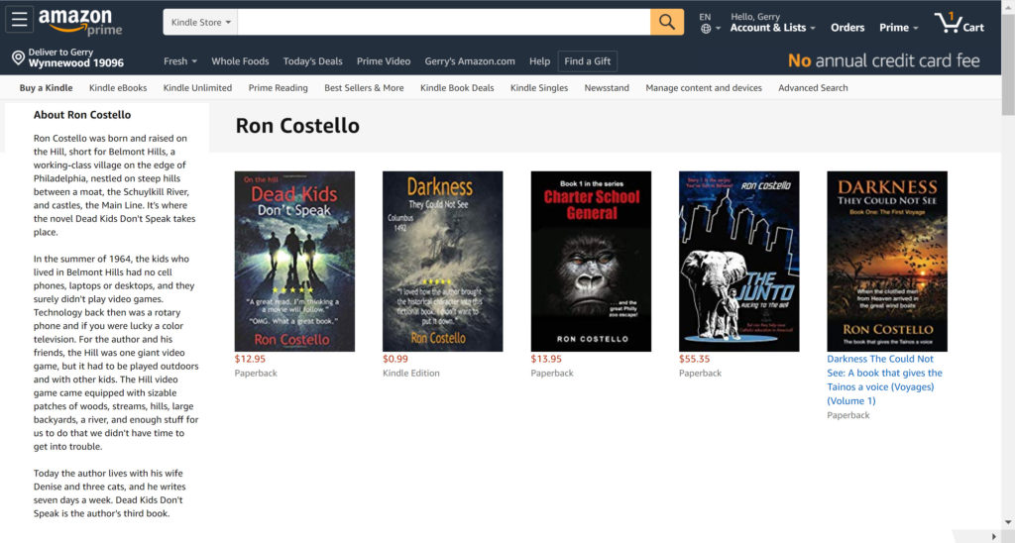Image resolution: width=1015 pixels, height=543 pixels.
Task: Click the horizontal scrollbar right arrow
Action: coord(995,536)
